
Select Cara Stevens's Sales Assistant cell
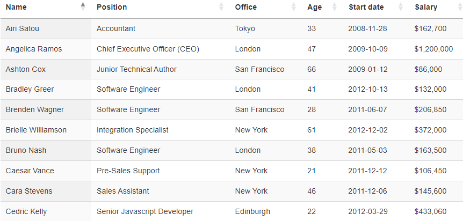161,191
